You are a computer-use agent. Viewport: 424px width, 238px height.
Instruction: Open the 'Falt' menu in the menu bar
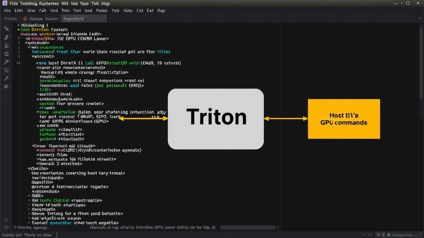tap(43, 10)
